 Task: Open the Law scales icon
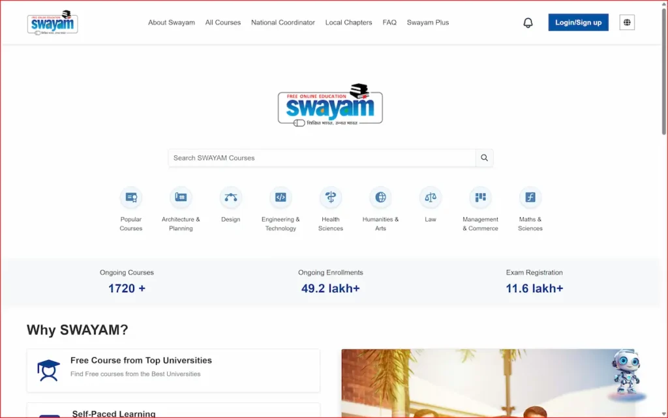coord(431,198)
